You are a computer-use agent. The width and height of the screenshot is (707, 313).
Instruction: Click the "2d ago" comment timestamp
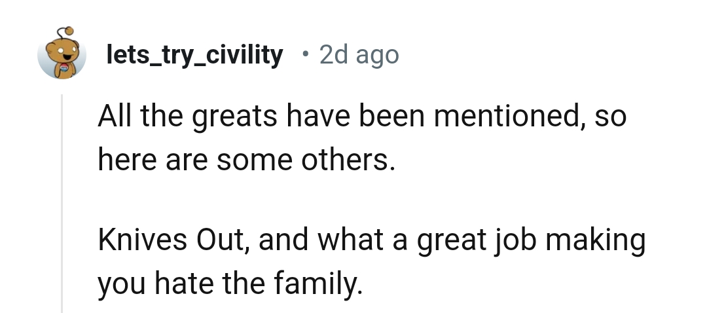(x=359, y=55)
